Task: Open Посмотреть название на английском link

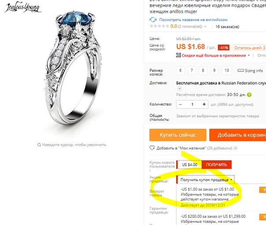Action: (193, 20)
